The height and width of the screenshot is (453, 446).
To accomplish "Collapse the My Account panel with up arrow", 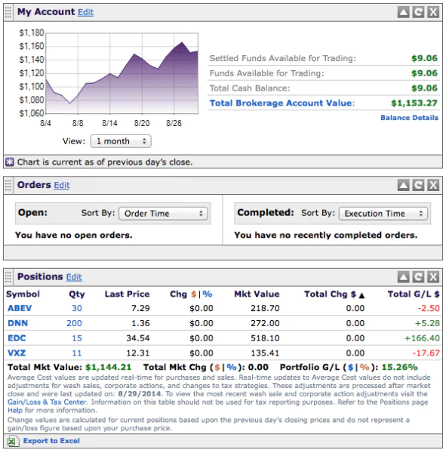I will pyautogui.click(x=403, y=12).
